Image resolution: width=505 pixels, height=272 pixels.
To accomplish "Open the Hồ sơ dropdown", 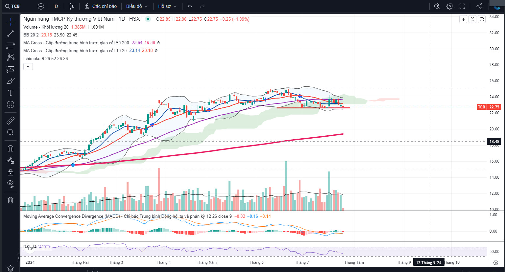I will [167, 6].
